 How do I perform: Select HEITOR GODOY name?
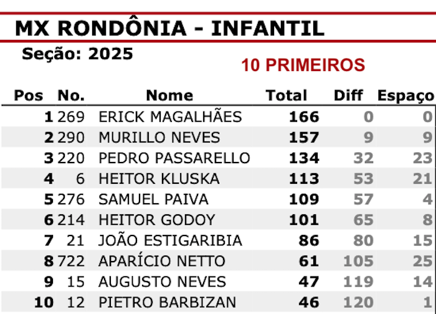point(156,220)
